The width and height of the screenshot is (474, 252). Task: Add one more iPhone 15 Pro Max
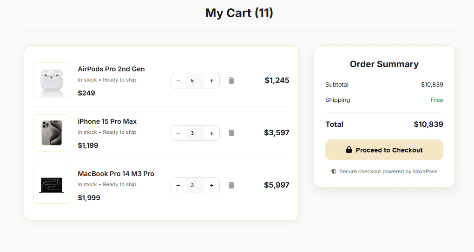coord(211,133)
